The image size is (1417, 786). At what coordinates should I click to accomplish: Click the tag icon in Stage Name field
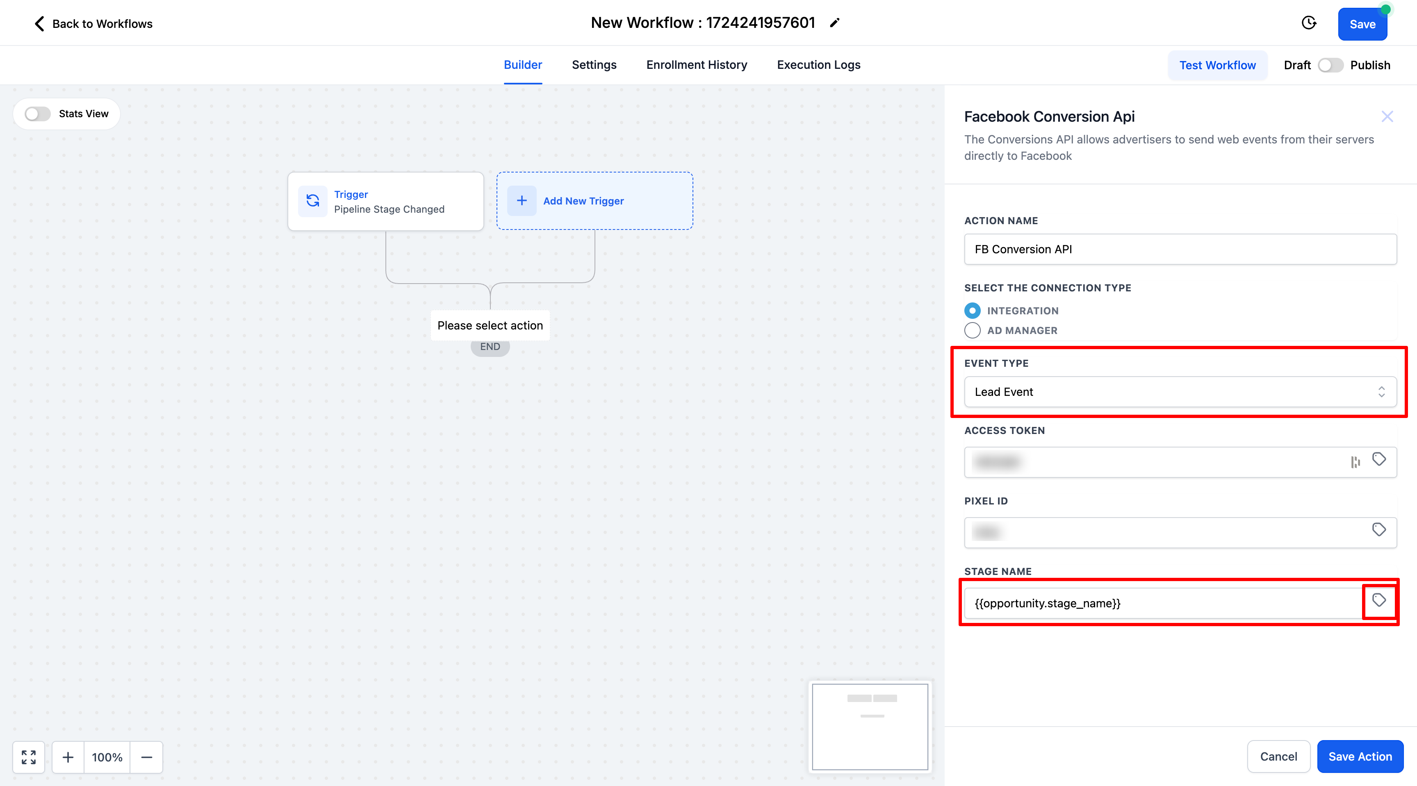pyautogui.click(x=1378, y=600)
